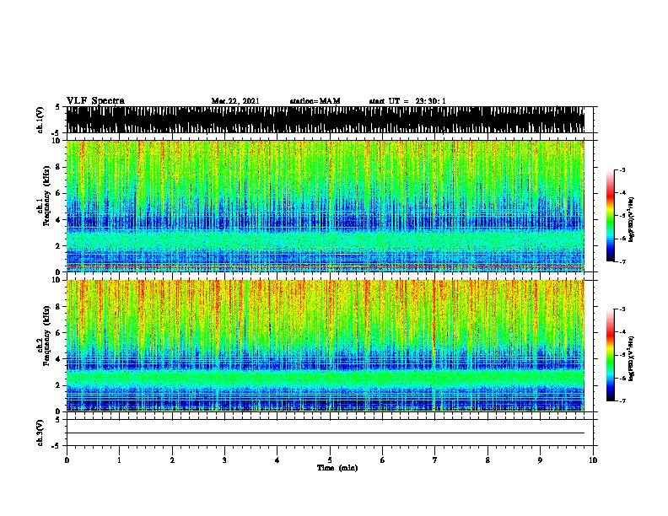
Task: Select the "start UT = 23:30:1" text
Action: pyautogui.click(x=407, y=101)
